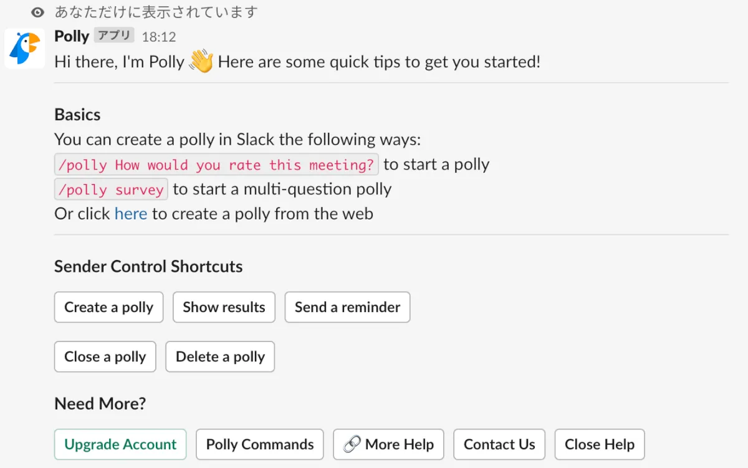The image size is (748, 468).
Task: Click the '/polly How would you rate' code snippet
Action: 216,165
